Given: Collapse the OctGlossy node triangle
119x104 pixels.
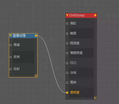Looking at the screenshot, I should (x=67, y=15).
